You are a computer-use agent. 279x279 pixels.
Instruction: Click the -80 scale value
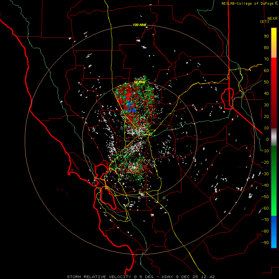tap(265, 231)
